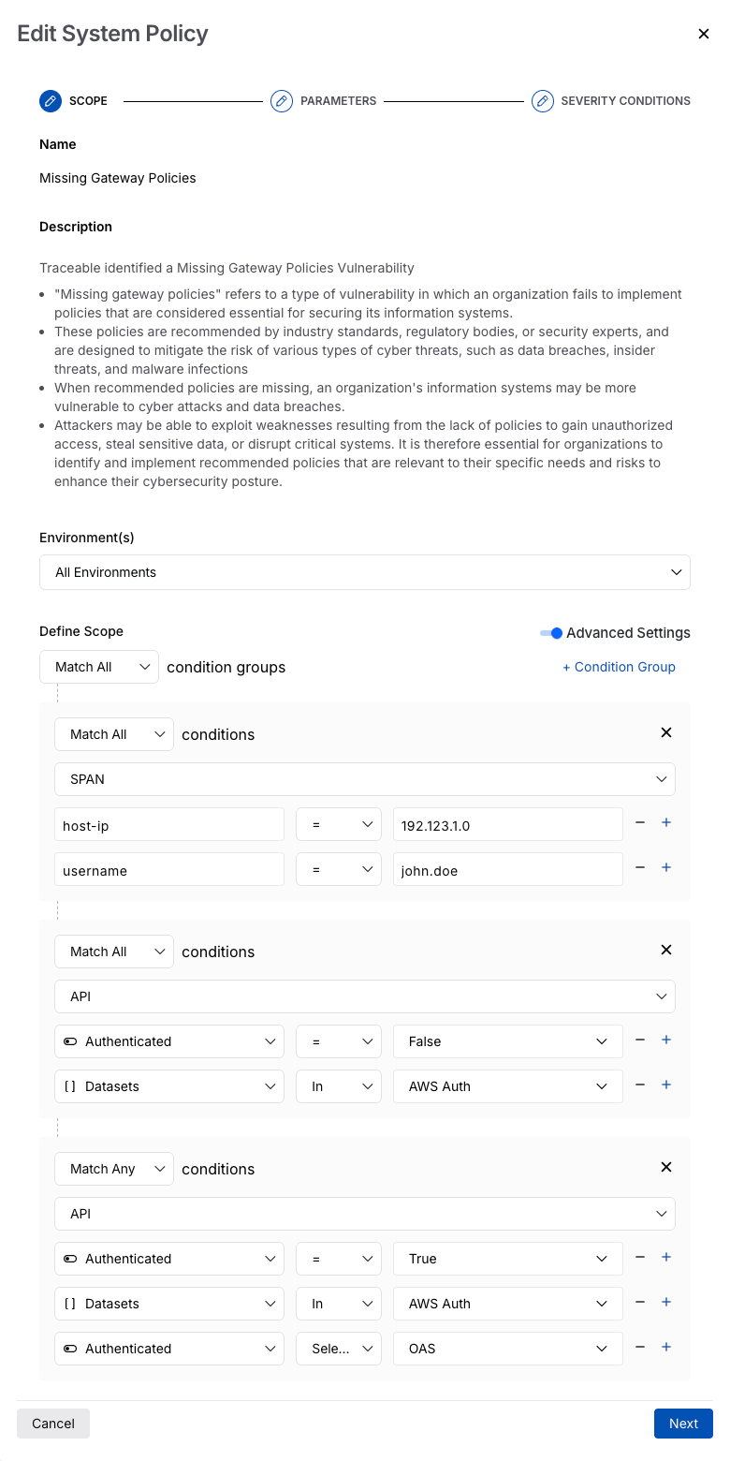This screenshot has width=730, height=1461.
Task: Remove the row with OAS value
Action: 640,1347
